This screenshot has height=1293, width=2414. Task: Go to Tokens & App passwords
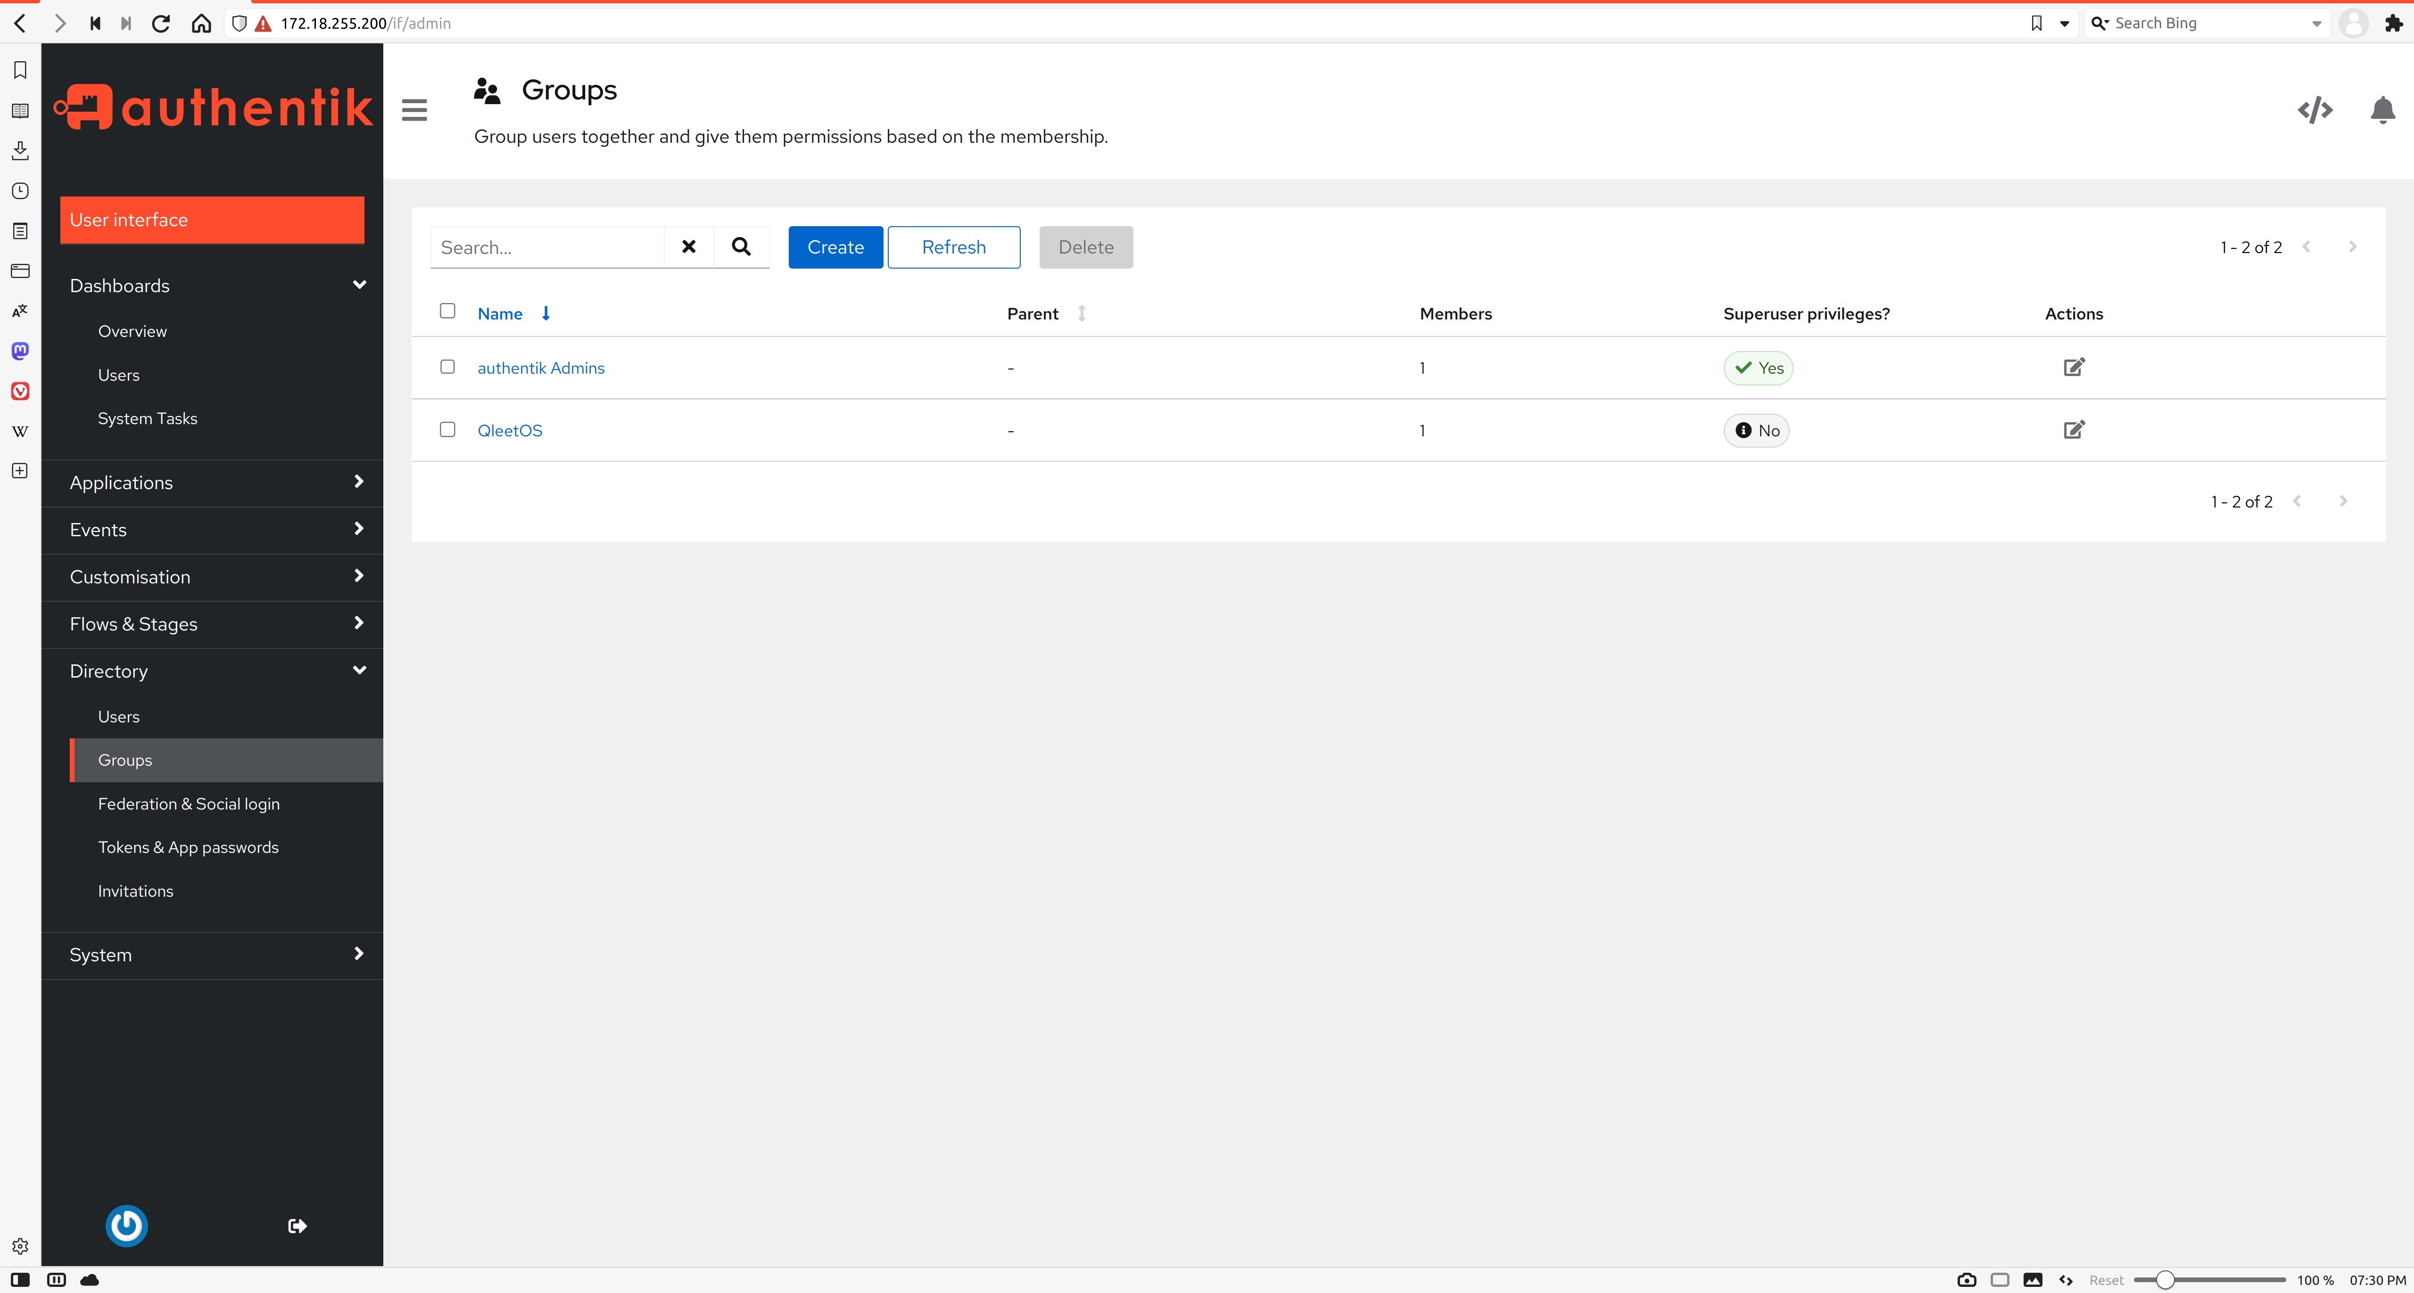(x=188, y=847)
